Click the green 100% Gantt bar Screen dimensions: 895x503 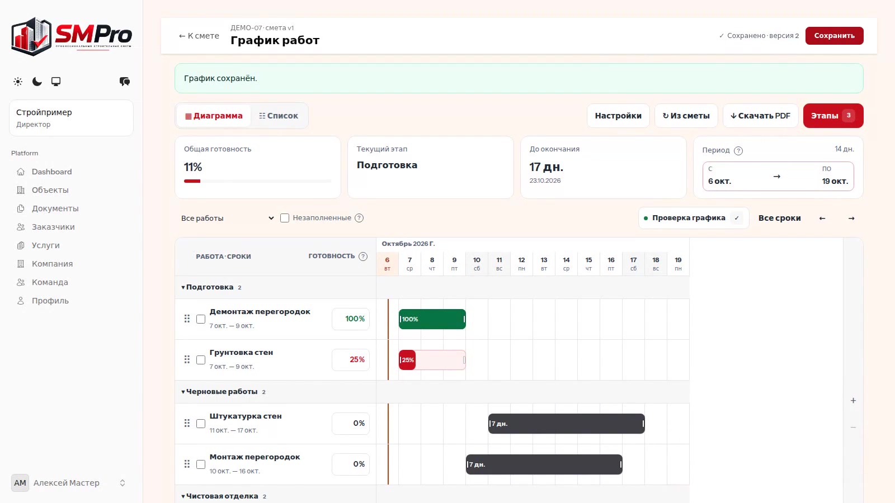432,319
